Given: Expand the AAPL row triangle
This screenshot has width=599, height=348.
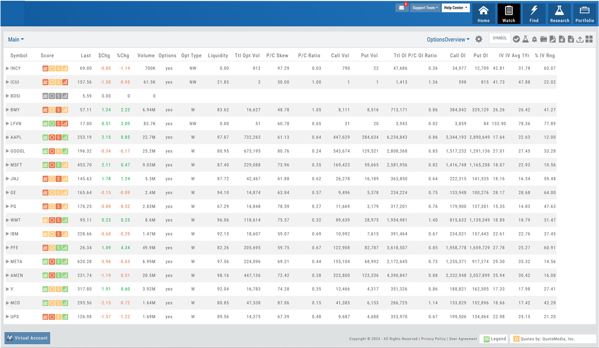Looking at the screenshot, I should click(8, 137).
